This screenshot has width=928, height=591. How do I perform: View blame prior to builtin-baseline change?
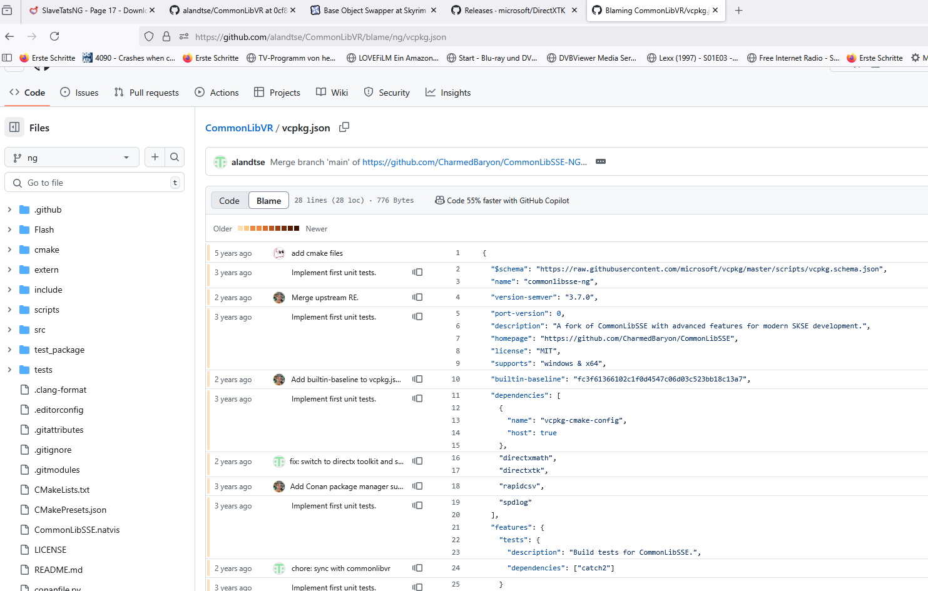coord(417,380)
